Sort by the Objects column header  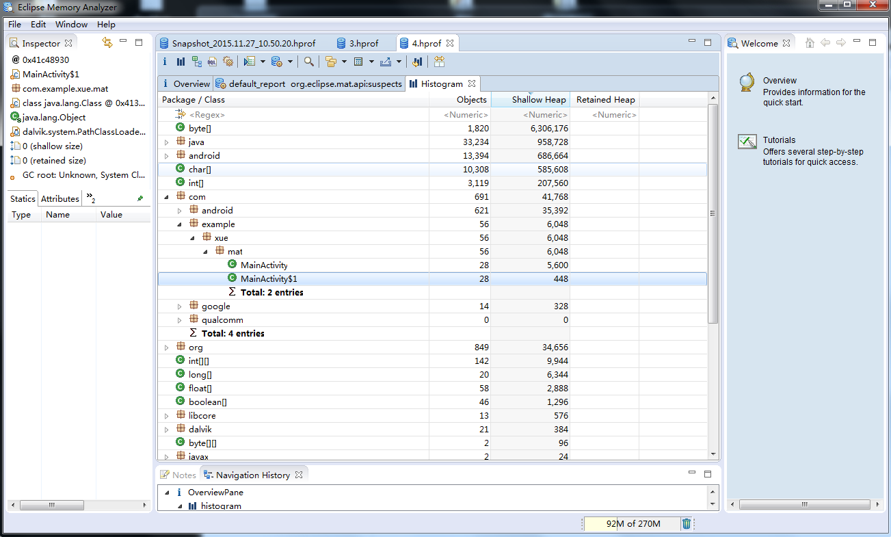(x=460, y=100)
